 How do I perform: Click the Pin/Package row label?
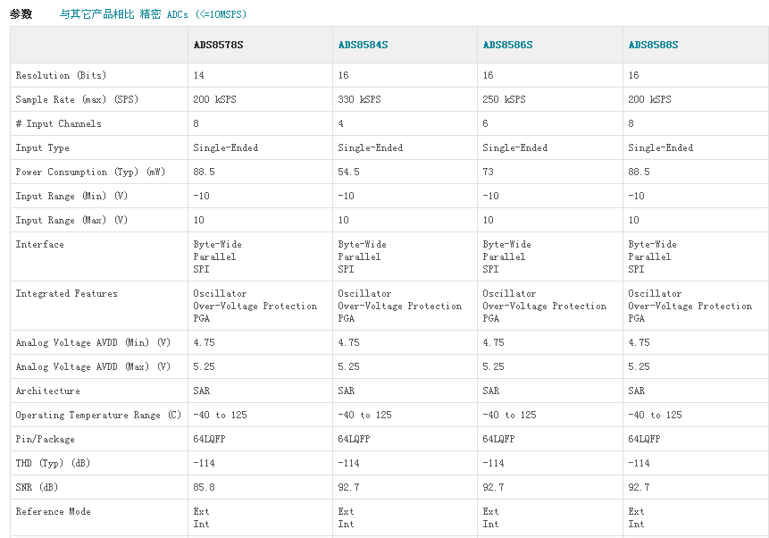[x=45, y=440]
